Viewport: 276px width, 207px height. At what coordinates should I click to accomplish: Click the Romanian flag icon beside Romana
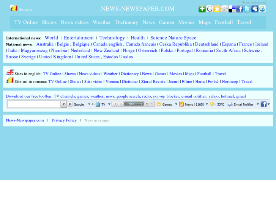pos(14,8)
